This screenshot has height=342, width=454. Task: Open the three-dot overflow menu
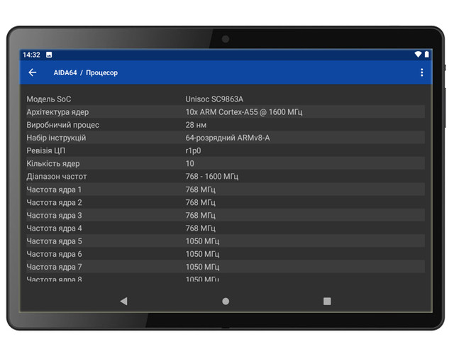tap(421, 72)
